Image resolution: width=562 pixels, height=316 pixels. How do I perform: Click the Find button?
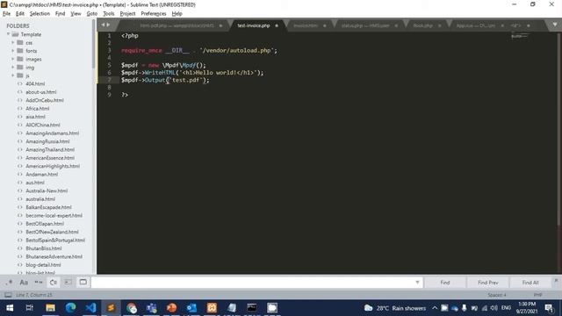click(x=445, y=283)
